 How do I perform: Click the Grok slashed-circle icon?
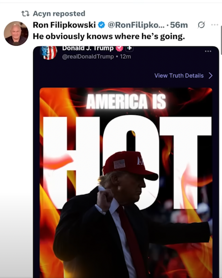[x=201, y=25]
